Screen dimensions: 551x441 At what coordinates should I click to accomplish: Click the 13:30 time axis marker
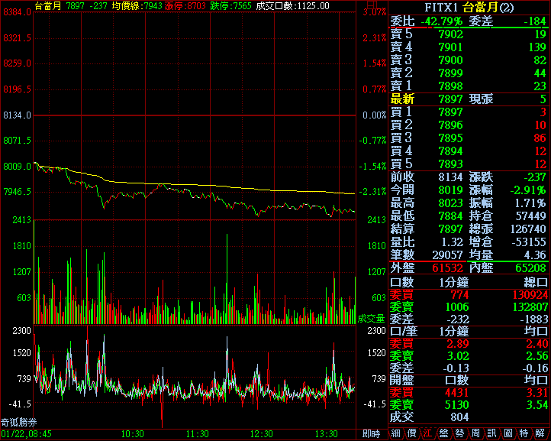[x=327, y=434]
